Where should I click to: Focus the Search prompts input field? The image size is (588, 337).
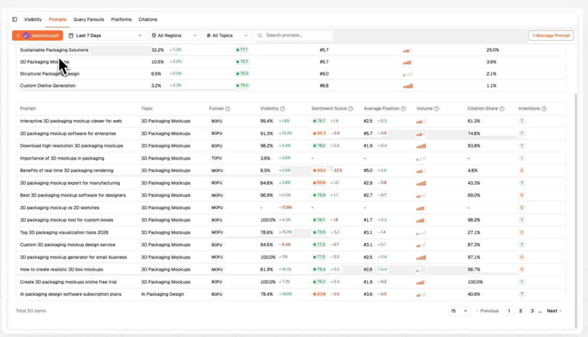(294, 36)
